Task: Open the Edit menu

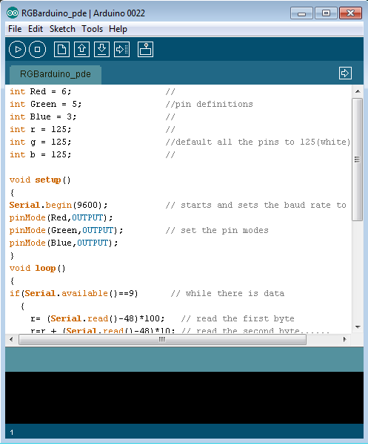Action: pos(36,29)
